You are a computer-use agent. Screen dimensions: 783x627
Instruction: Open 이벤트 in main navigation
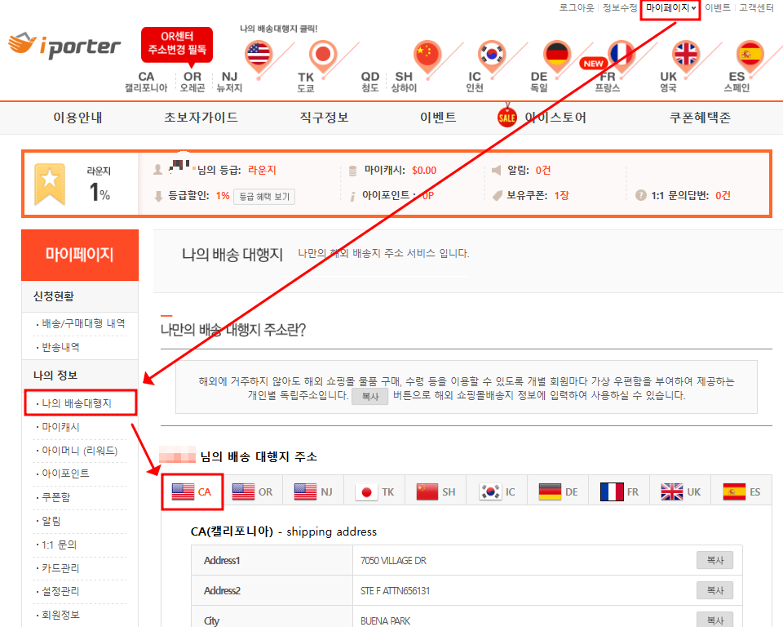438,118
